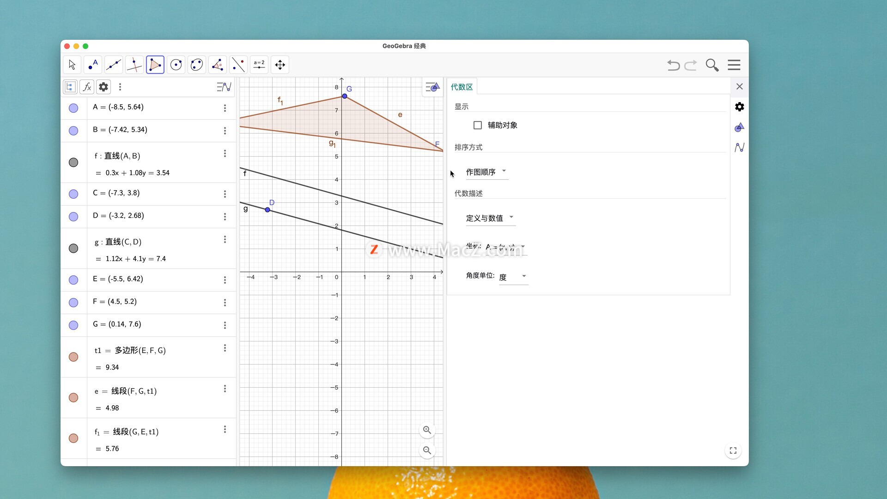Open global settings gear in properties sidebar
The height and width of the screenshot is (499, 887).
coord(740,107)
